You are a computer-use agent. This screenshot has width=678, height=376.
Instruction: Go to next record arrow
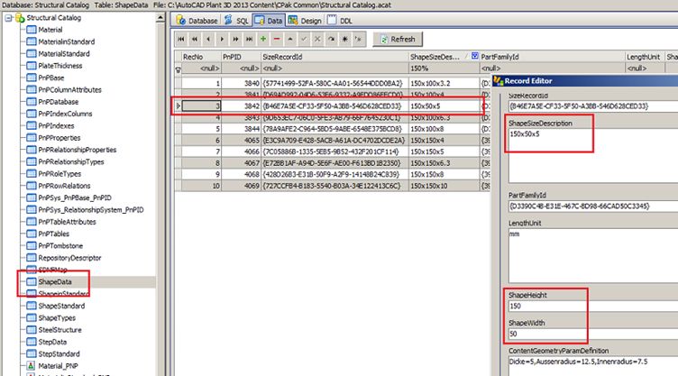[222, 39]
